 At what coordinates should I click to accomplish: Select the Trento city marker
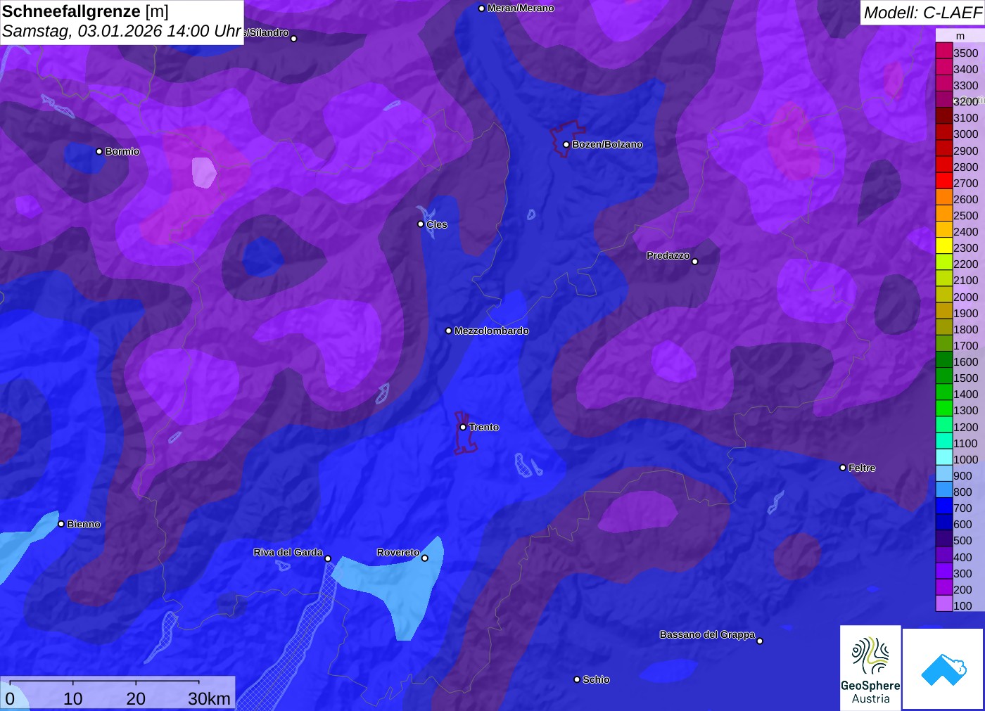tap(463, 428)
